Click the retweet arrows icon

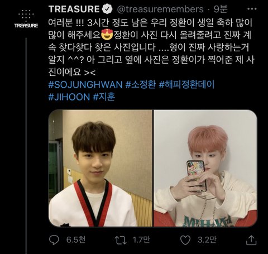121,240
